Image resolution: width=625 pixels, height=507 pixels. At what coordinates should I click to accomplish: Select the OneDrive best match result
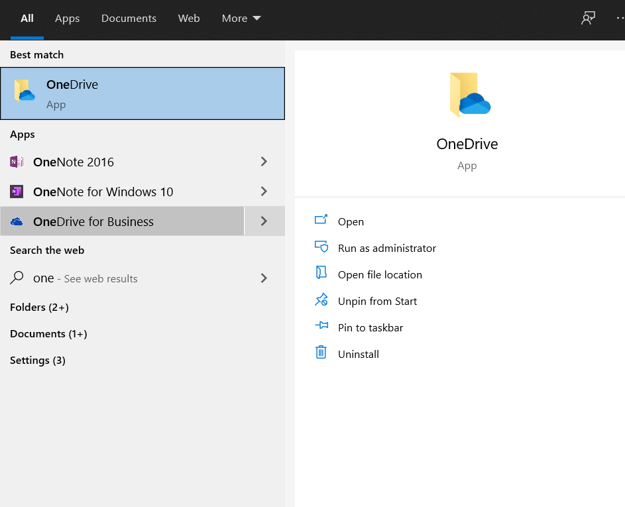coord(142,93)
